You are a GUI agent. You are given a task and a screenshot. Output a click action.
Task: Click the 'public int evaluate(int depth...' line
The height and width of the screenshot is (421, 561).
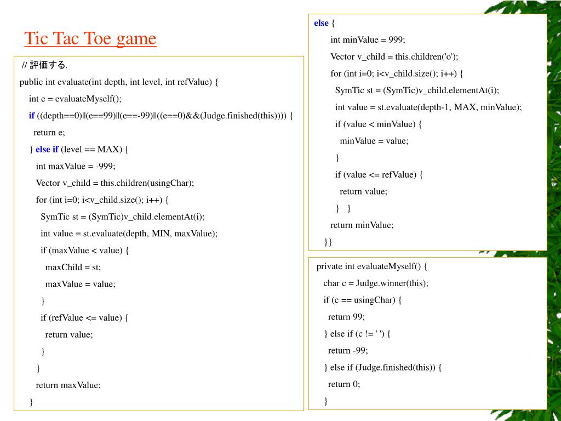tap(119, 82)
